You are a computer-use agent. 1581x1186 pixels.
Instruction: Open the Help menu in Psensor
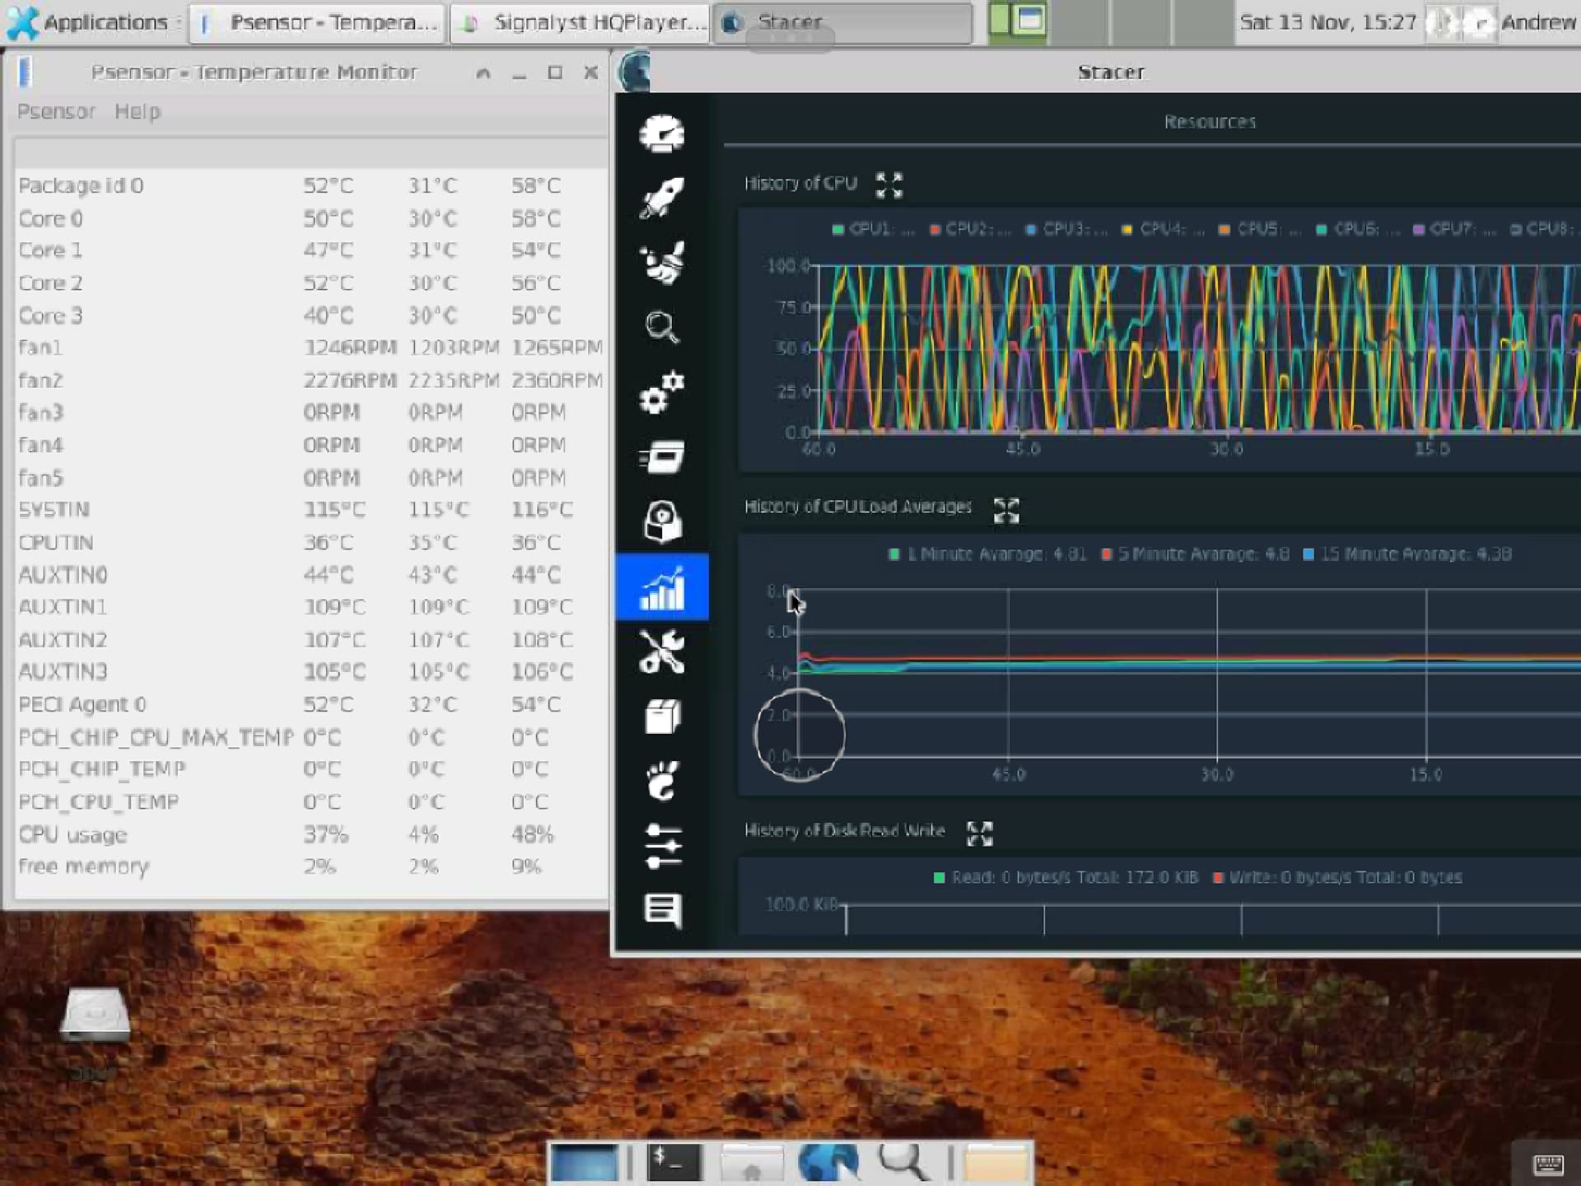pos(138,111)
